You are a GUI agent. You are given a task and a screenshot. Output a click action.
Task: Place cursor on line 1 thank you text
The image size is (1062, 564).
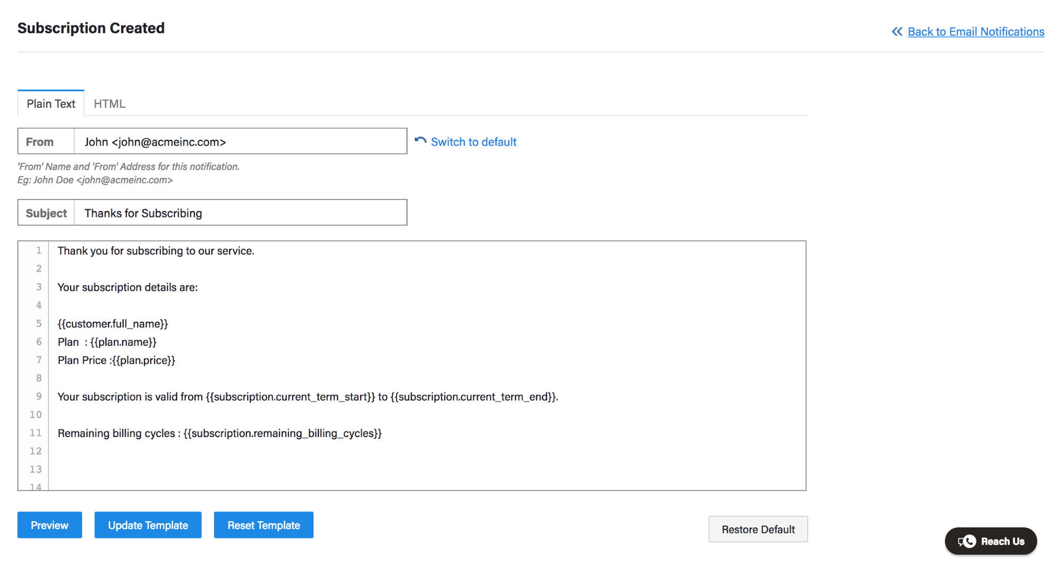coord(156,251)
